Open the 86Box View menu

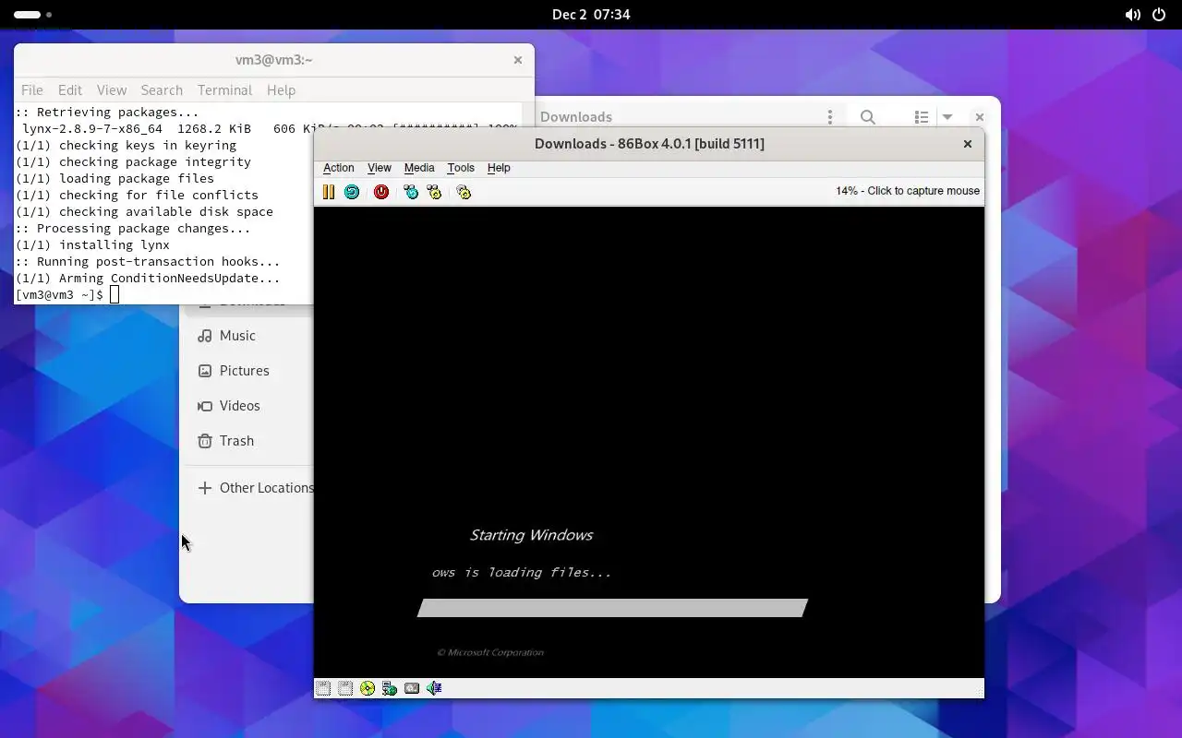coord(380,168)
